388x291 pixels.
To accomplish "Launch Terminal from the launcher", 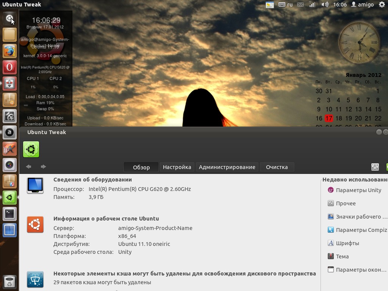I will [x=9, y=214].
